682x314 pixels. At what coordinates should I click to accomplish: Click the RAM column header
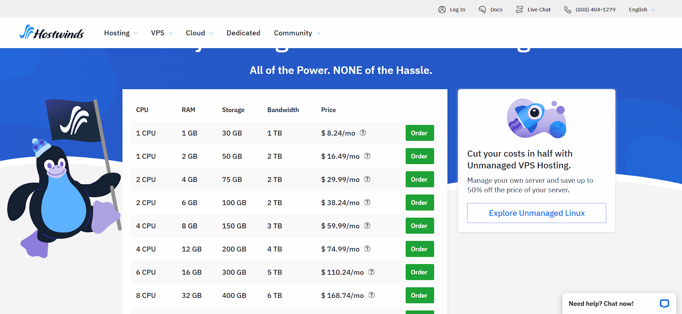(188, 110)
